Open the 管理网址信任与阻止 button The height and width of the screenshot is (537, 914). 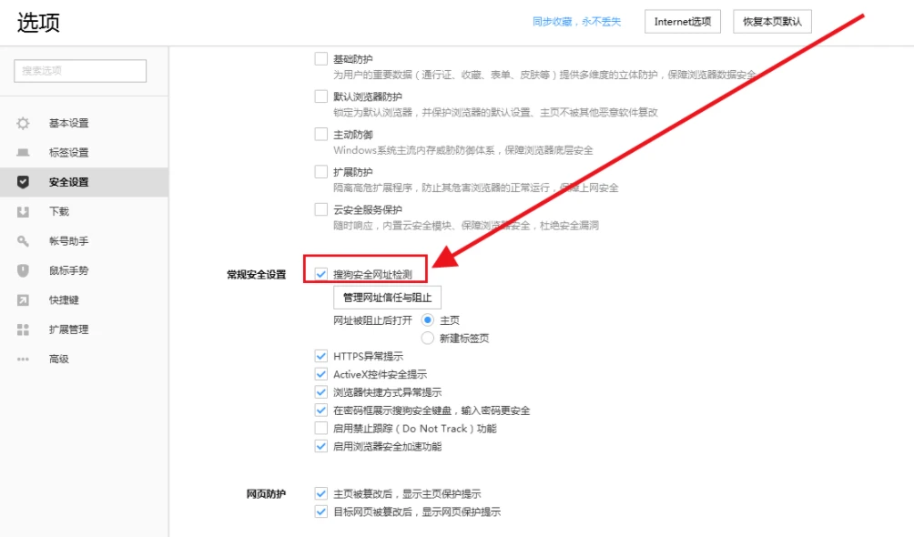(x=388, y=298)
